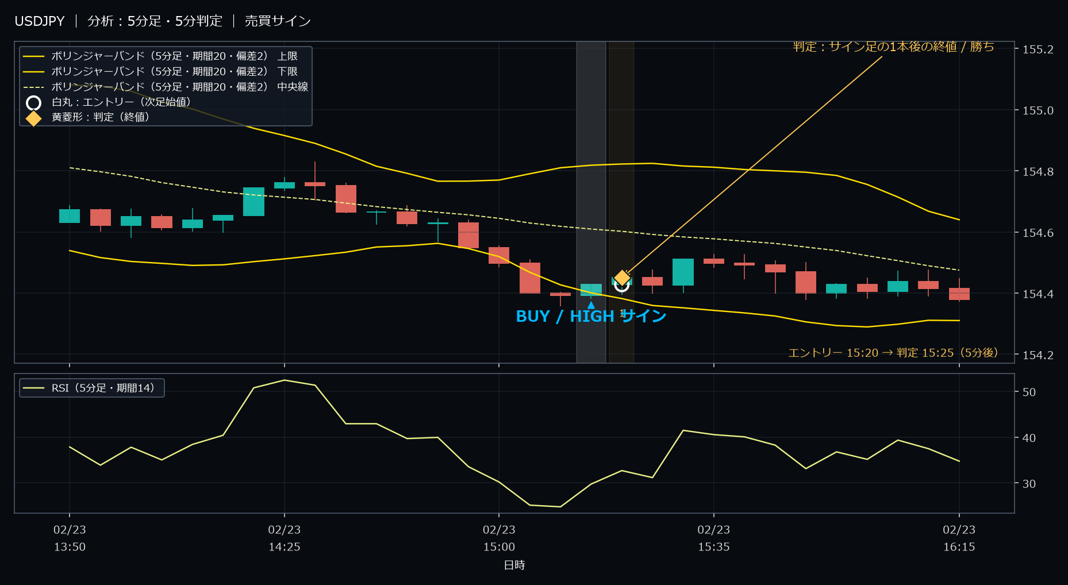The width and height of the screenshot is (1068, 585).
Task: Click the USDJPY title text
Action: pyautogui.click(x=40, y=21)
